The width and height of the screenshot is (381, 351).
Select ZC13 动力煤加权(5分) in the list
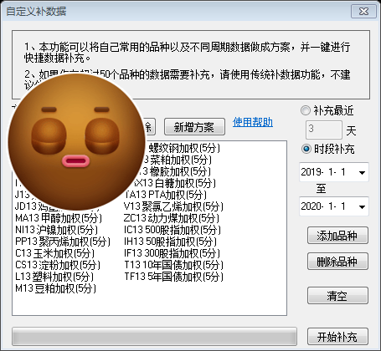[172, 218]
